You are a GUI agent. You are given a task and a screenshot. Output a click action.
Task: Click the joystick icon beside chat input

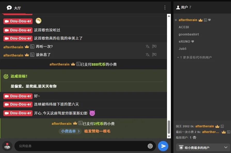pyautogui.click(x=7, y=146)
